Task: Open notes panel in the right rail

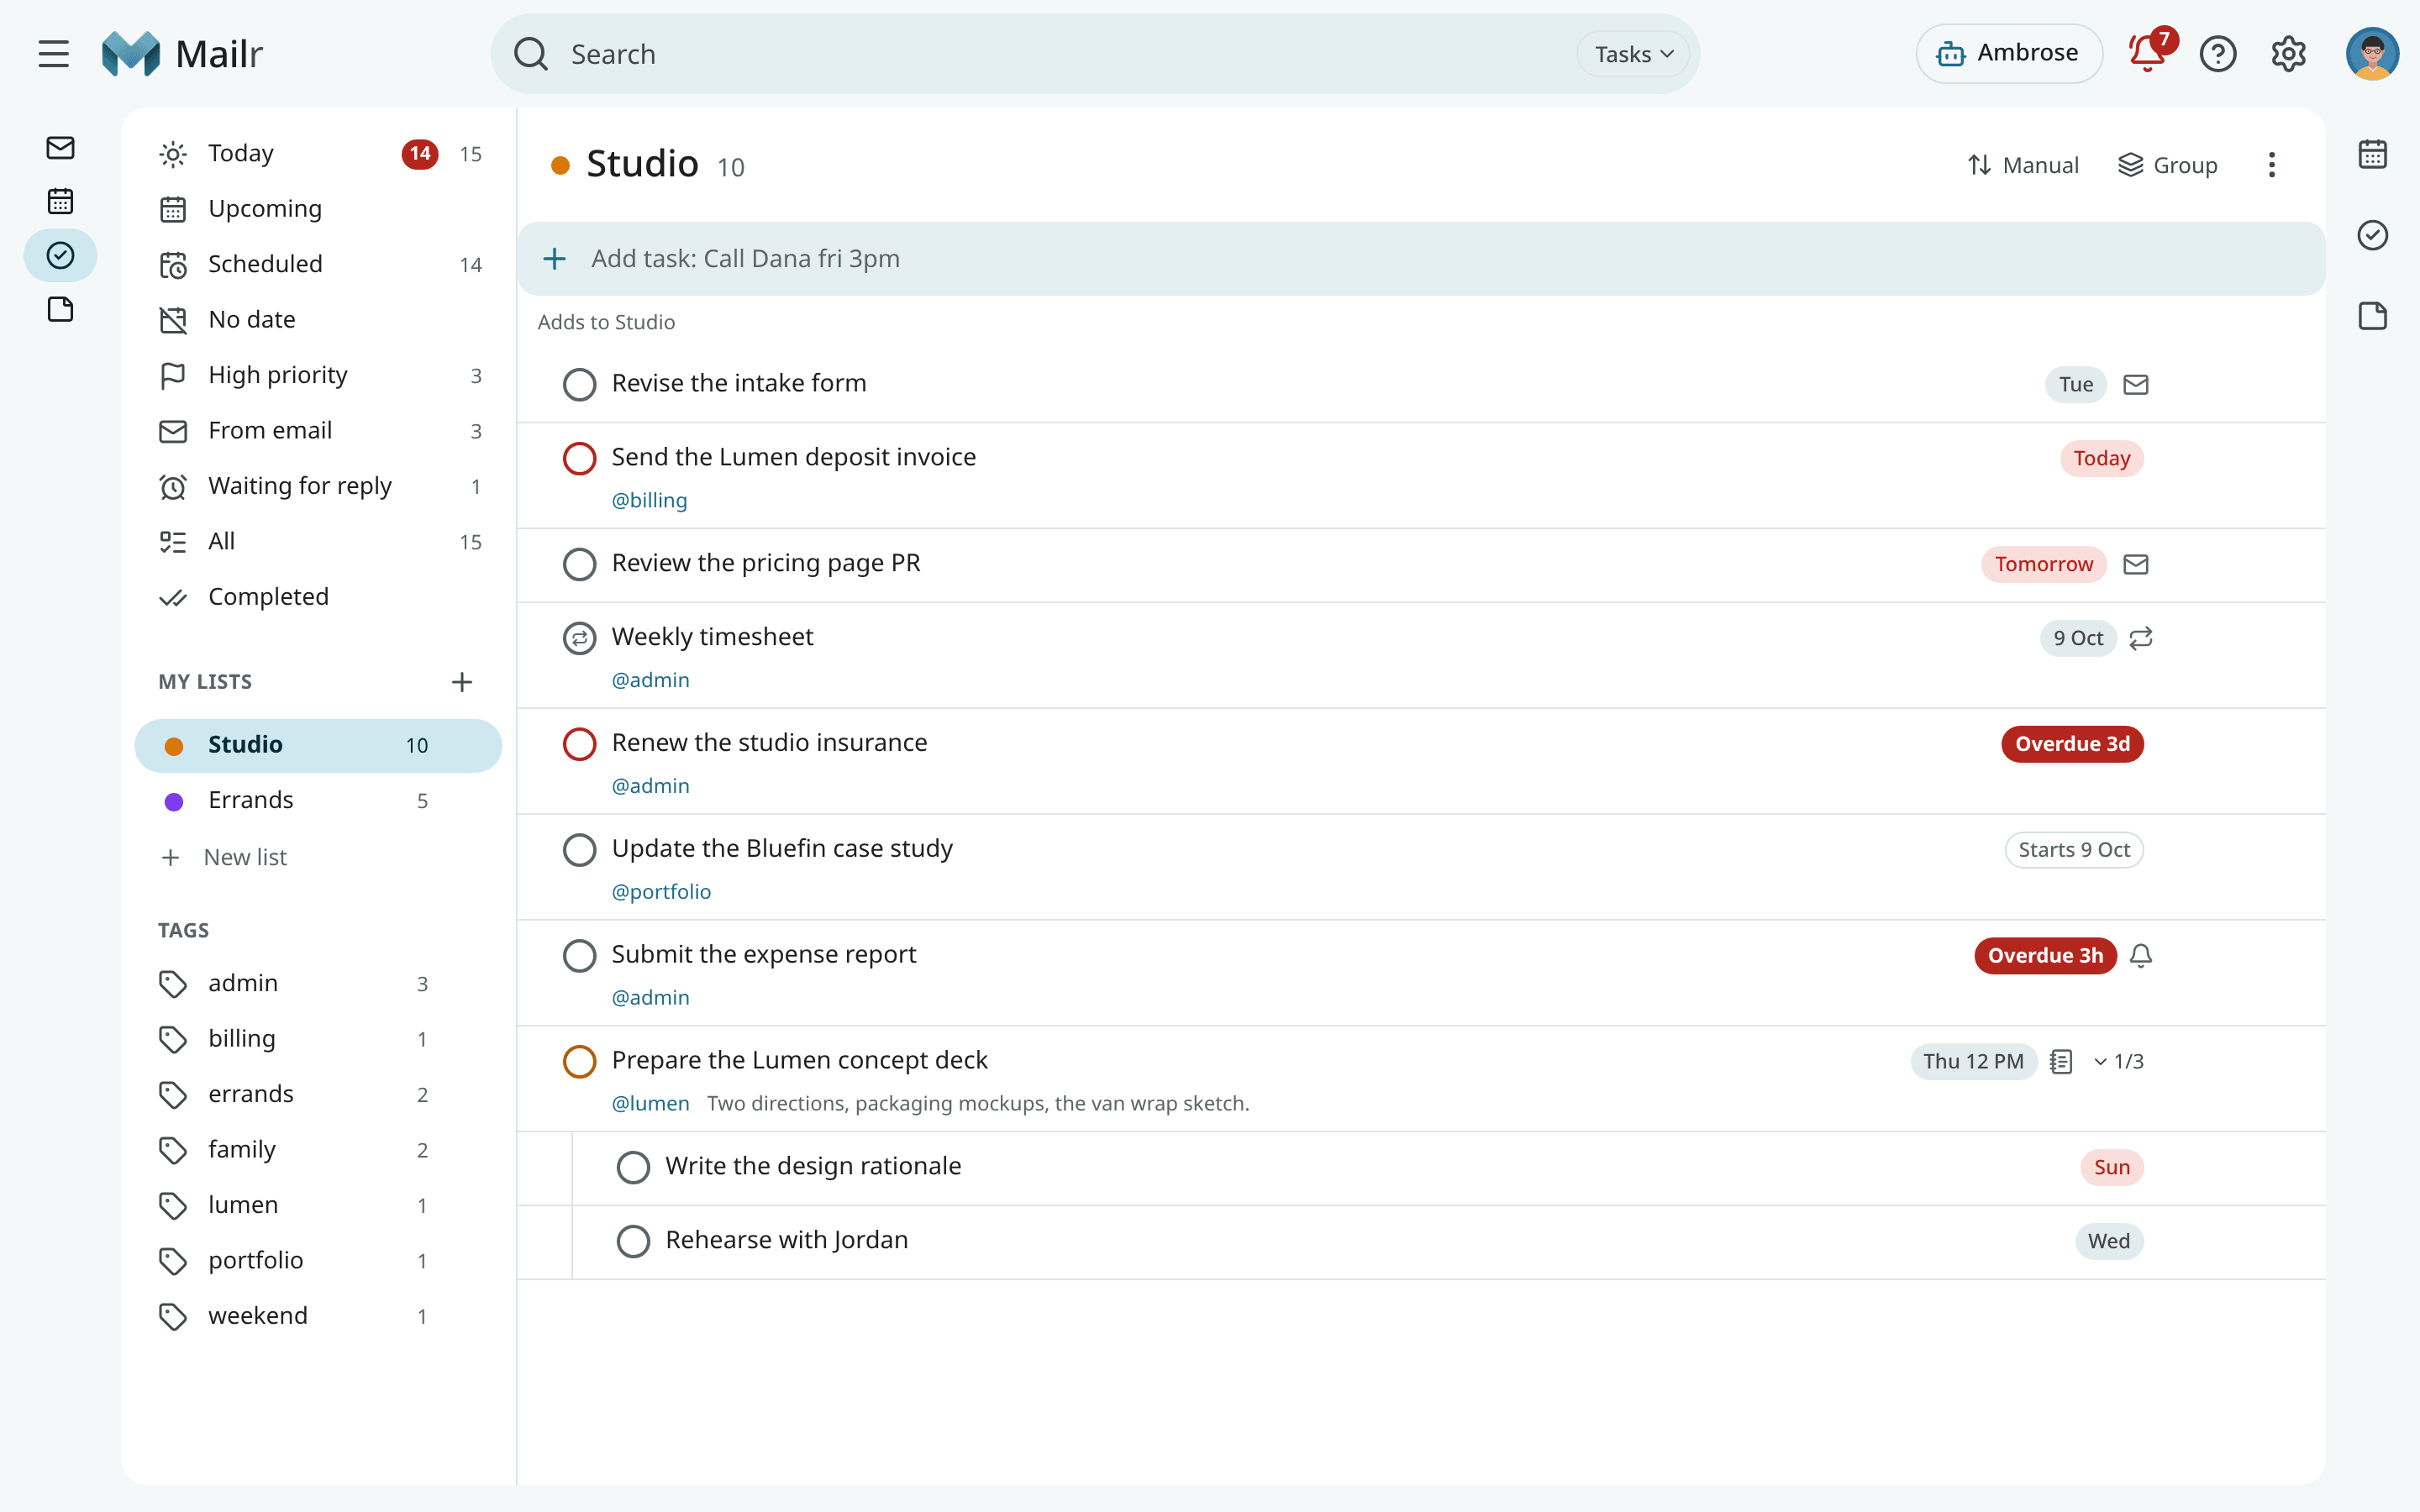Action: pyautogui.click(x=2372, y=316)
